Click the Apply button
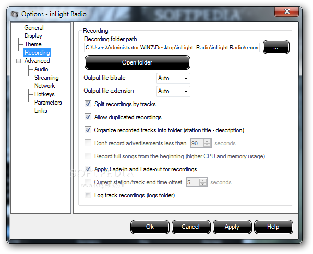The height and width of the screenshot is (254, 313). coord(232,227)
